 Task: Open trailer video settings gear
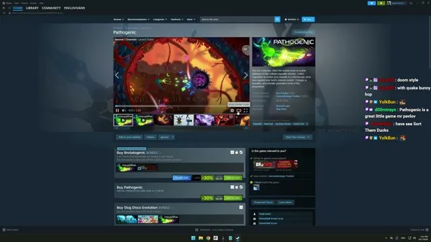point(232,110)
